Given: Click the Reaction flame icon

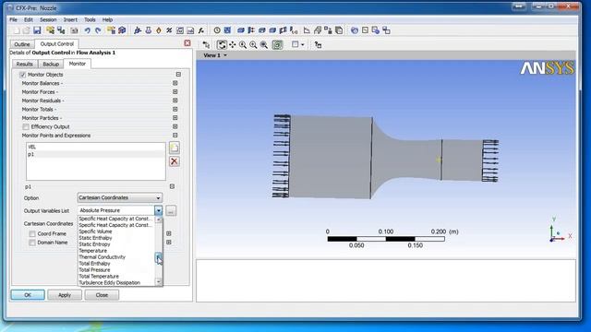Looking at the screenshot, I should (159, 30).
